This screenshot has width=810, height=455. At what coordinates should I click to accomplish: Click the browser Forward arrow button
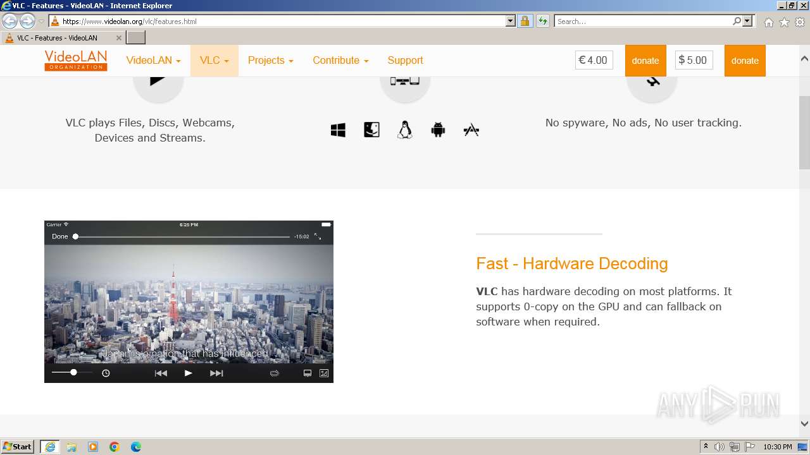[27, 21]
